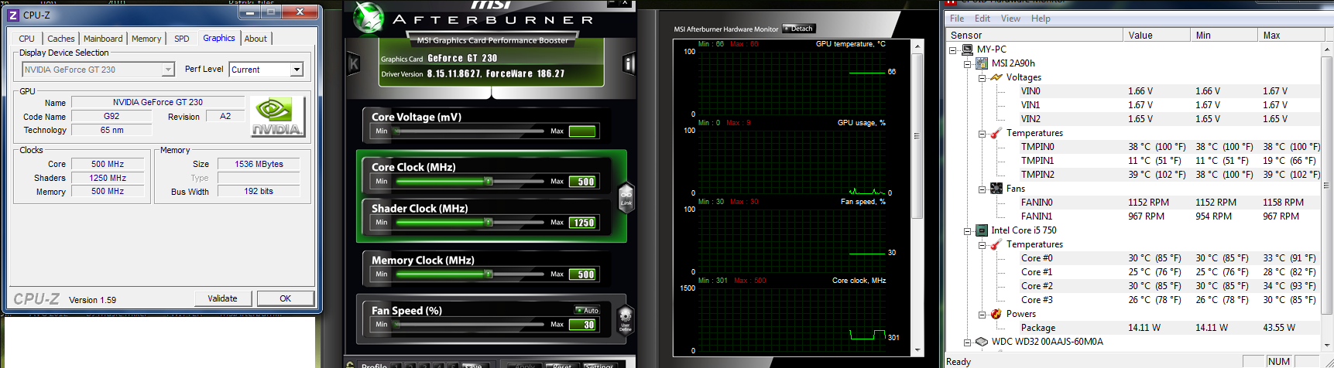Screen dimensions: 1334x368
Task: Open the File menu in HWMonitor
Action: tap(957, 19)
